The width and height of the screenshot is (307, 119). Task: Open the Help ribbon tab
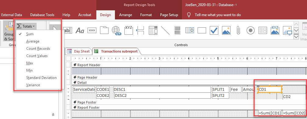pos(66,15)
